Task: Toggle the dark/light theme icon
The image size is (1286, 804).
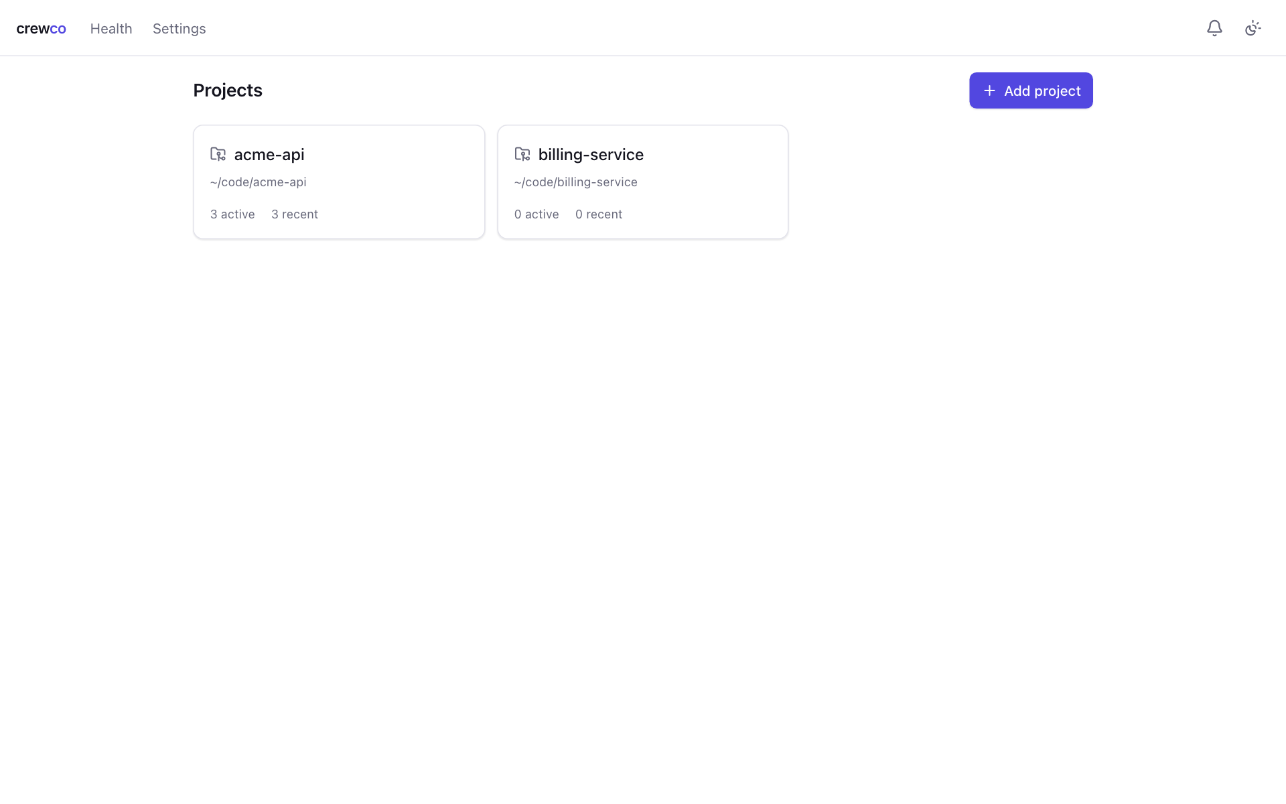Action: (x=1253, y=28)
